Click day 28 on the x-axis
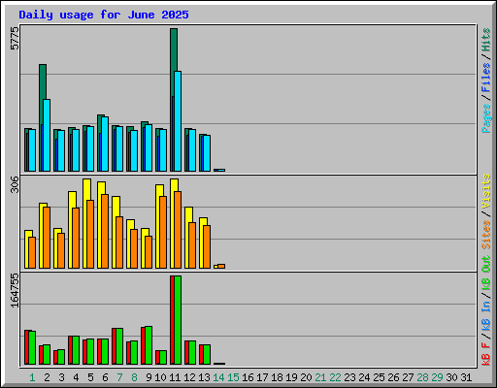The width and height of the screenshot is (497, 388). tap(422, 377)
